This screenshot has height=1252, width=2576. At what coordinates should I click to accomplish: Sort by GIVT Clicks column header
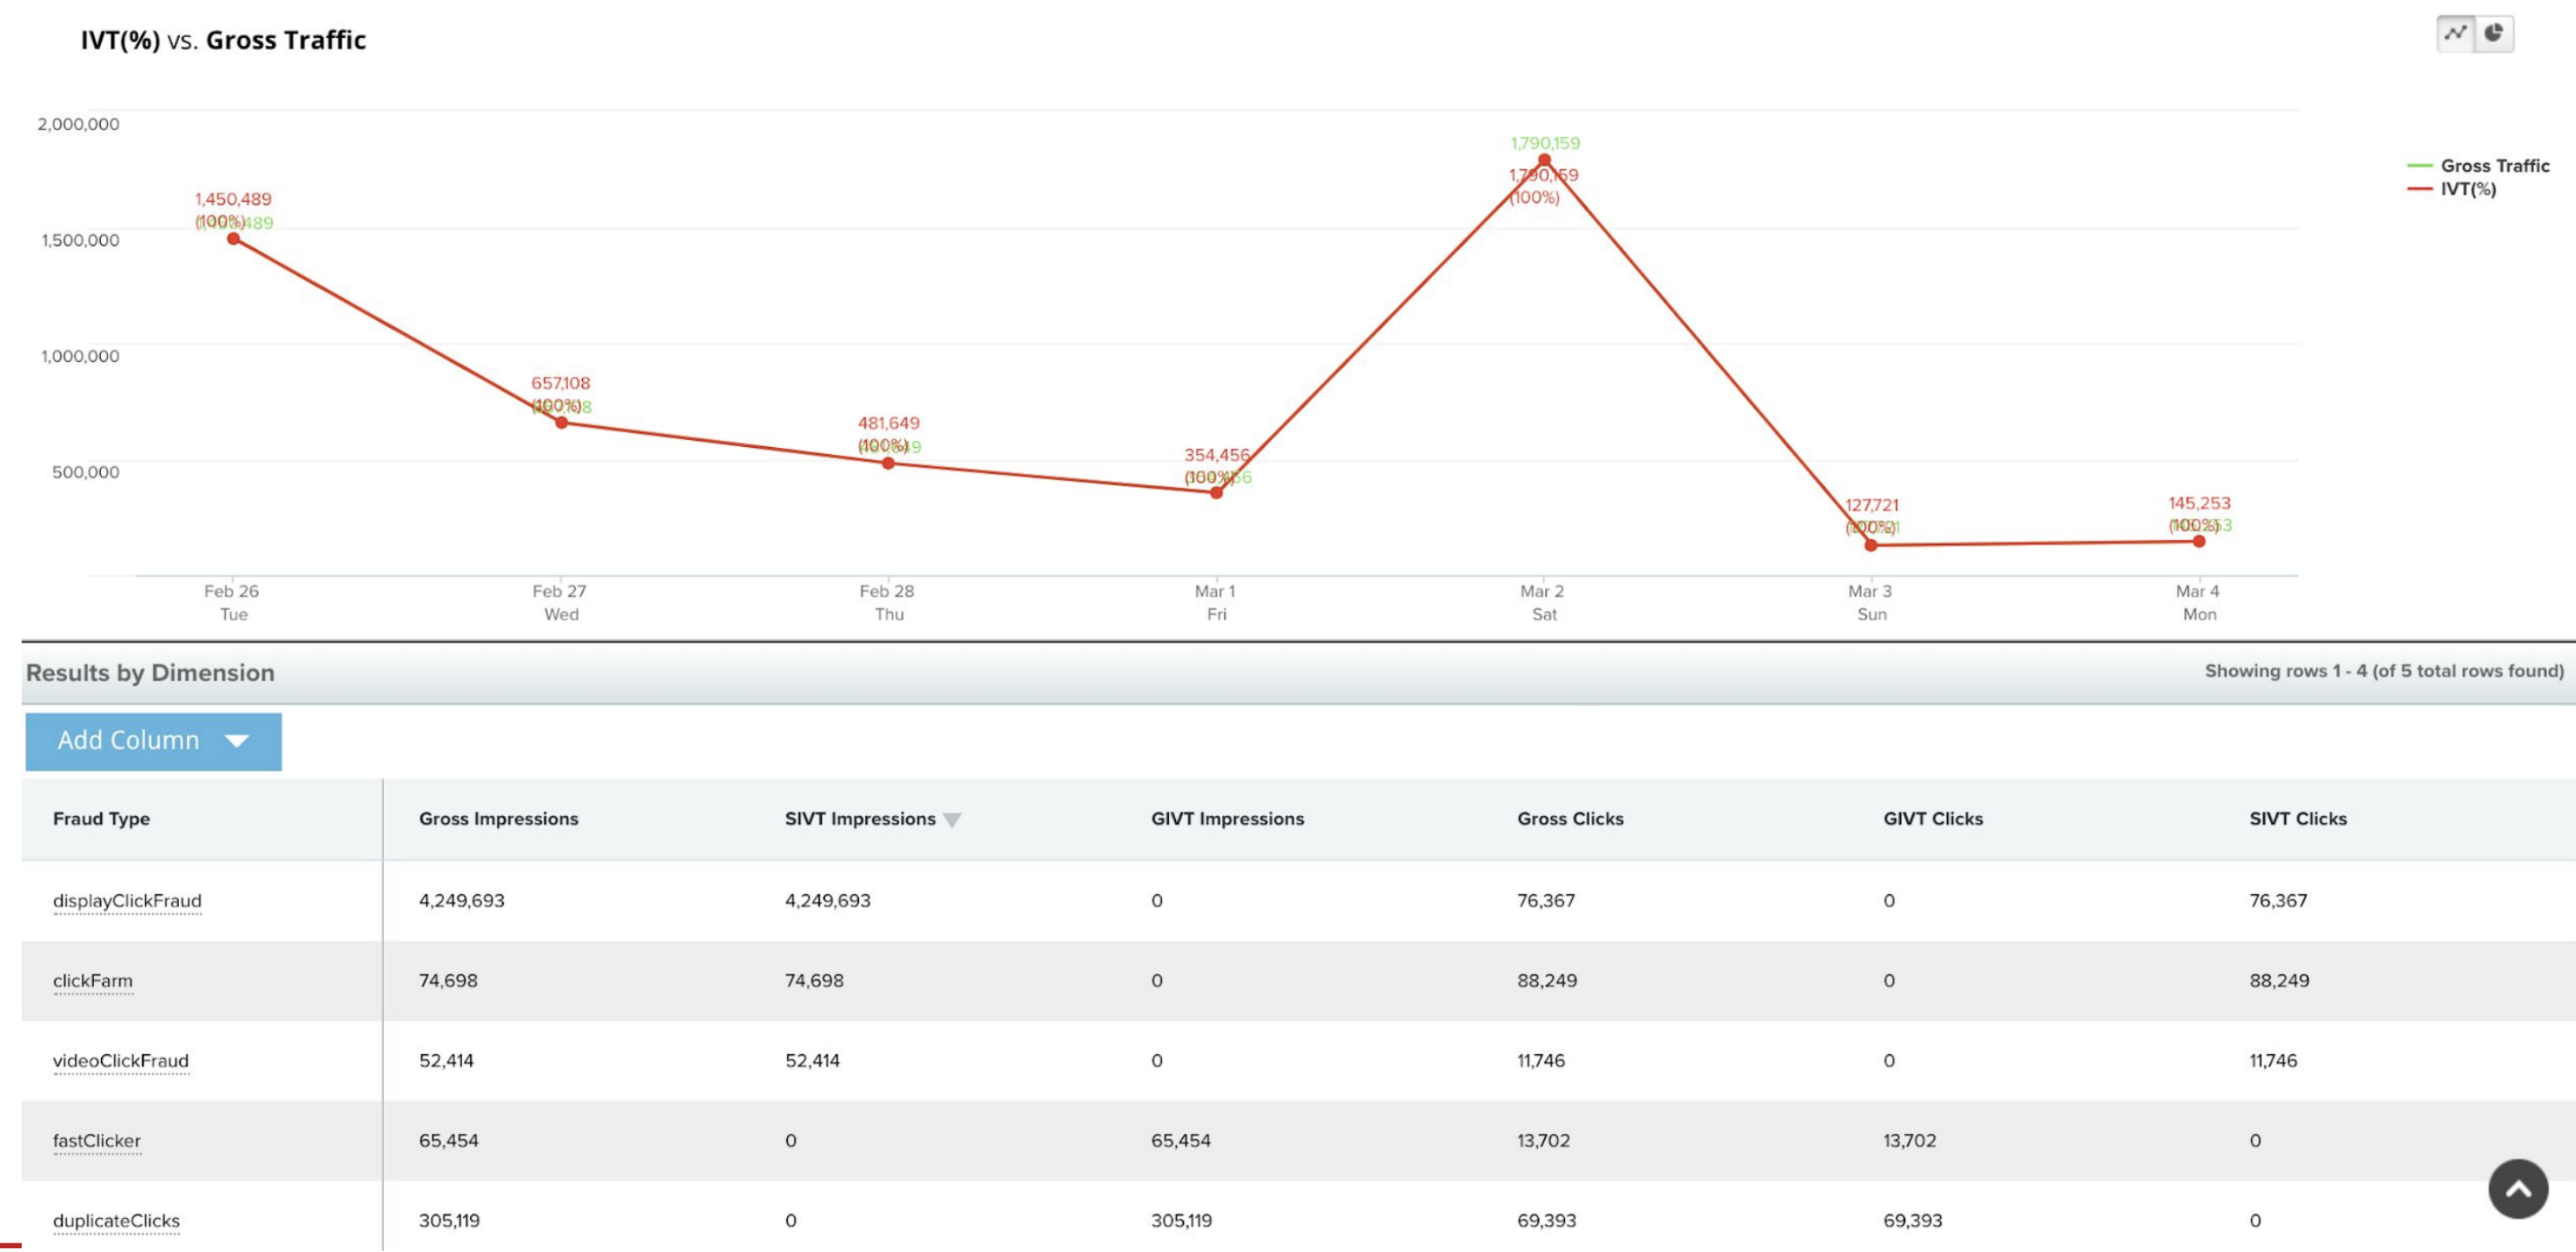coord(1933,818)
